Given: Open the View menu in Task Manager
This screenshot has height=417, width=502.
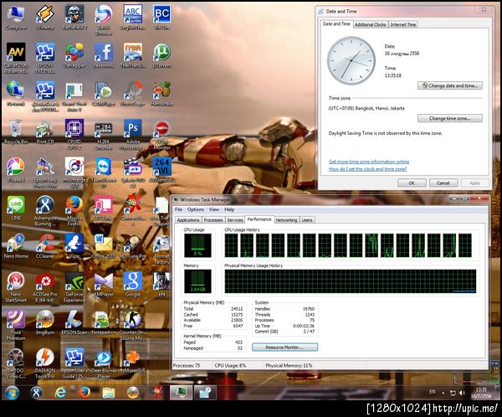Looking at the screenshot, I should click(214, 209).
